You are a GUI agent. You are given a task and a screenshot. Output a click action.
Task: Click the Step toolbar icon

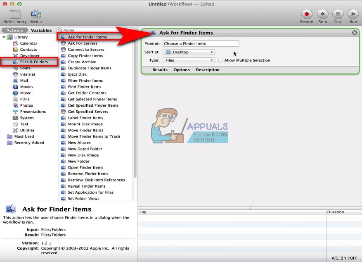click(x=323, y=14)
